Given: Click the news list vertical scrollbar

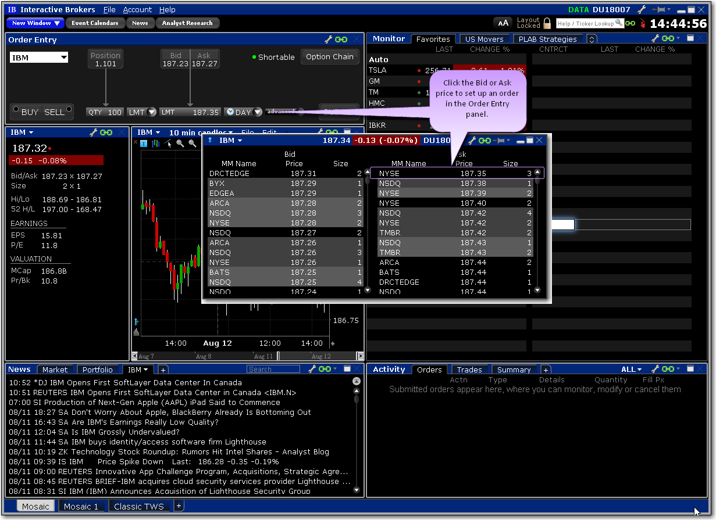Looking at the screenshot, I should click(357, 436).
